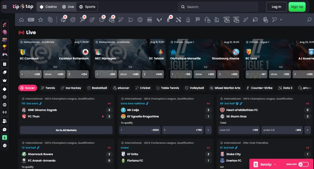The height and width of the screenshot is (169, 314).
Task: Select the Valorant icon in sports toolbar
Action: coord(159,20)
